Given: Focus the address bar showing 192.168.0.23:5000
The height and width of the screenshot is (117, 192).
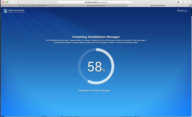Looking at the screenshot, I should point(96,2).
